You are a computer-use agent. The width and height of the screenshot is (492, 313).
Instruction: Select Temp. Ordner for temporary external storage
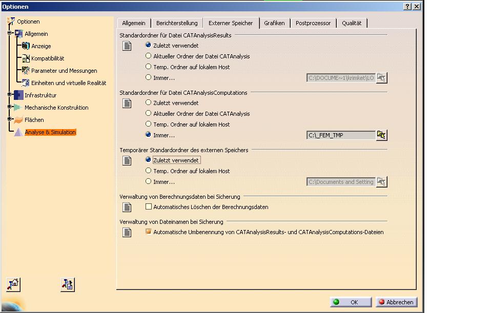coord(149,171)
